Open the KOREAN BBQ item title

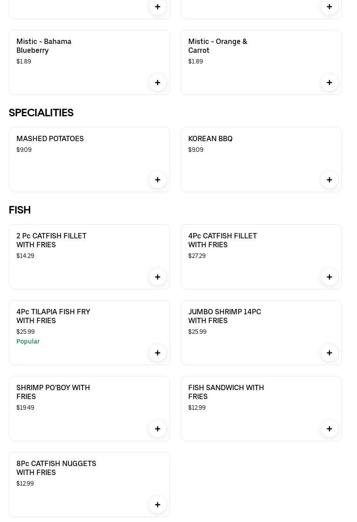point(210,138)
